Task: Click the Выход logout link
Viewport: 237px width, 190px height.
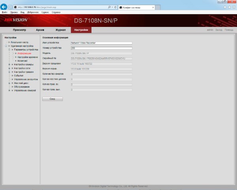Action: pyautogui.click(x=219, y=30)
